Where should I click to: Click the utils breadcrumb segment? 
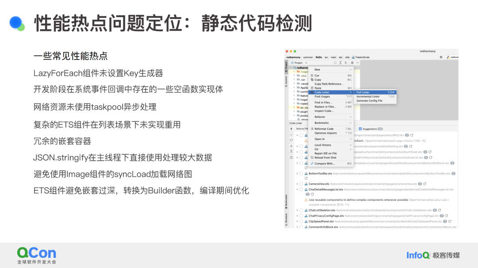click(347, 57)
